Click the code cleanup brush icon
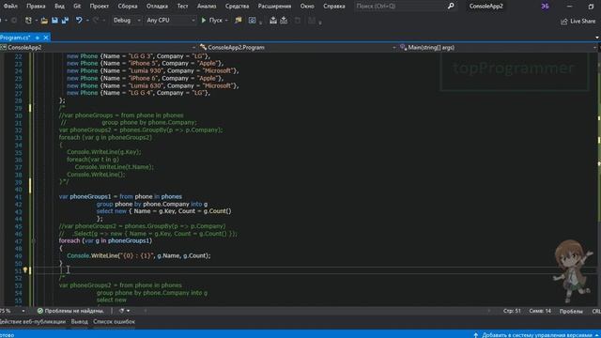The height and width of the screenshot is (338, 601). [x=121, y=311]
